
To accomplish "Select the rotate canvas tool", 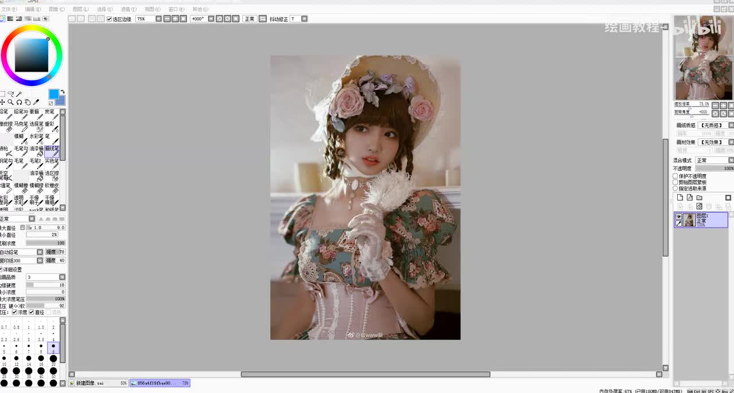I will [x=19, y=102].
